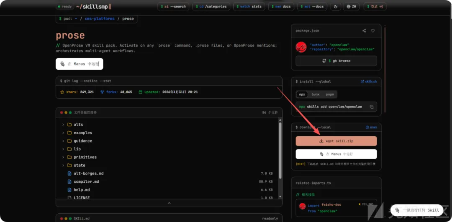Click yellow dot in file explorer titlebar
This screenshot has width=452, height=222.
[x=66, y=112]
